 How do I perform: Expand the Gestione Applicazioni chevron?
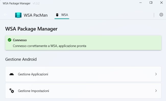coord(156,74)
